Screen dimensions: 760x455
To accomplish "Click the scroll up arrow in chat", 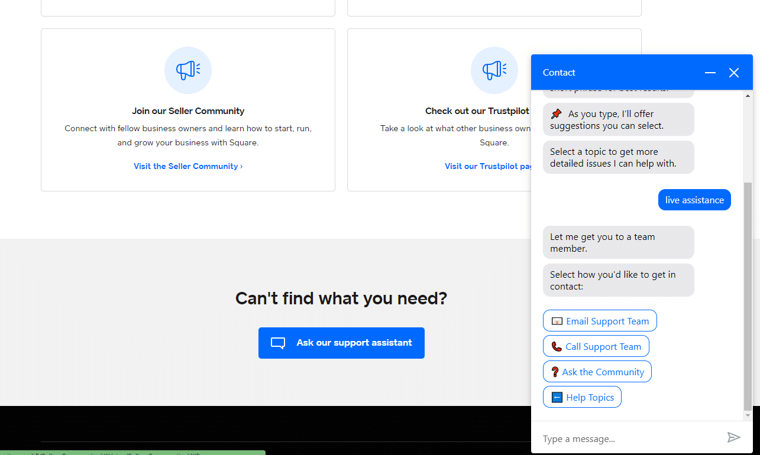I will 748,95.
